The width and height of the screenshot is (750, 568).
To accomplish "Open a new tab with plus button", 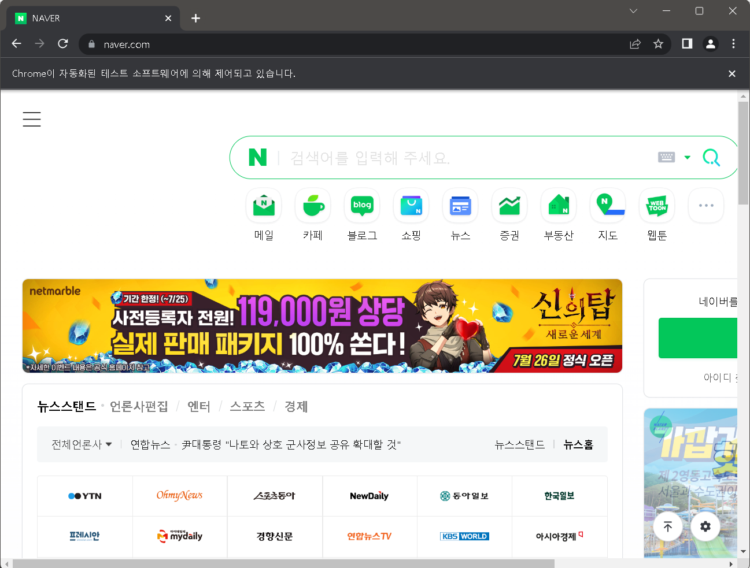I will pos(196,18).
